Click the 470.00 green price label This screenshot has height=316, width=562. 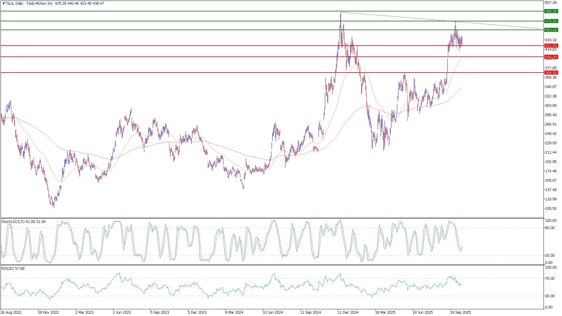551,21
